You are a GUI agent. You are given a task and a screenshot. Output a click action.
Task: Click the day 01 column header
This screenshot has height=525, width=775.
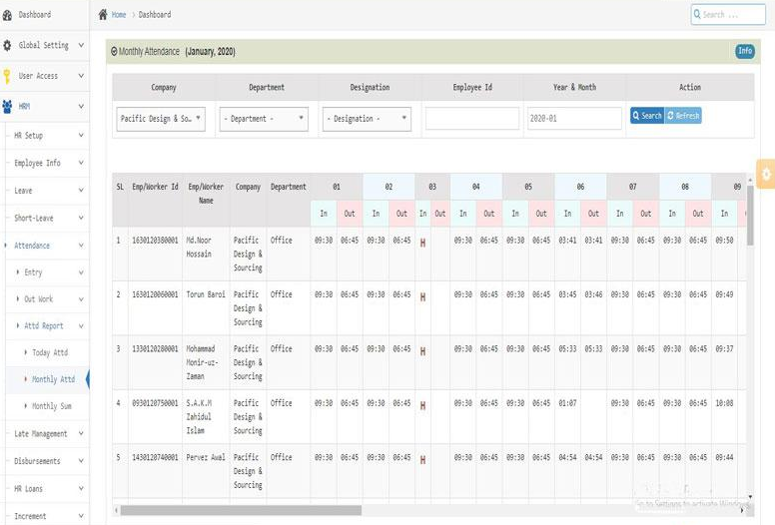coord(337,187)
